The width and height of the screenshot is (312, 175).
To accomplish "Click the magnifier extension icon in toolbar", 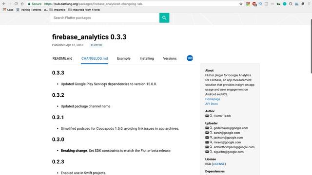I will (291, 4).
